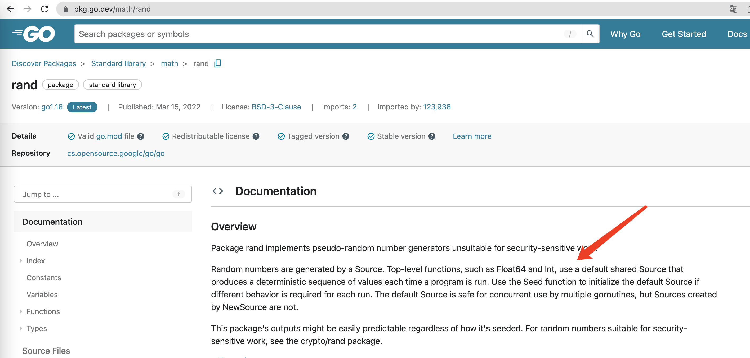Open the Get Started menu item
This screenshot has width=750, height=358.
[x=684, y=34]
